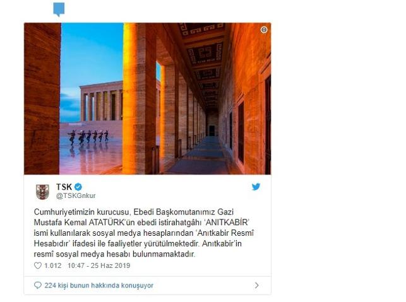Click the 1.012 like count
Screen dimensions: 406x302
(53, 265)
